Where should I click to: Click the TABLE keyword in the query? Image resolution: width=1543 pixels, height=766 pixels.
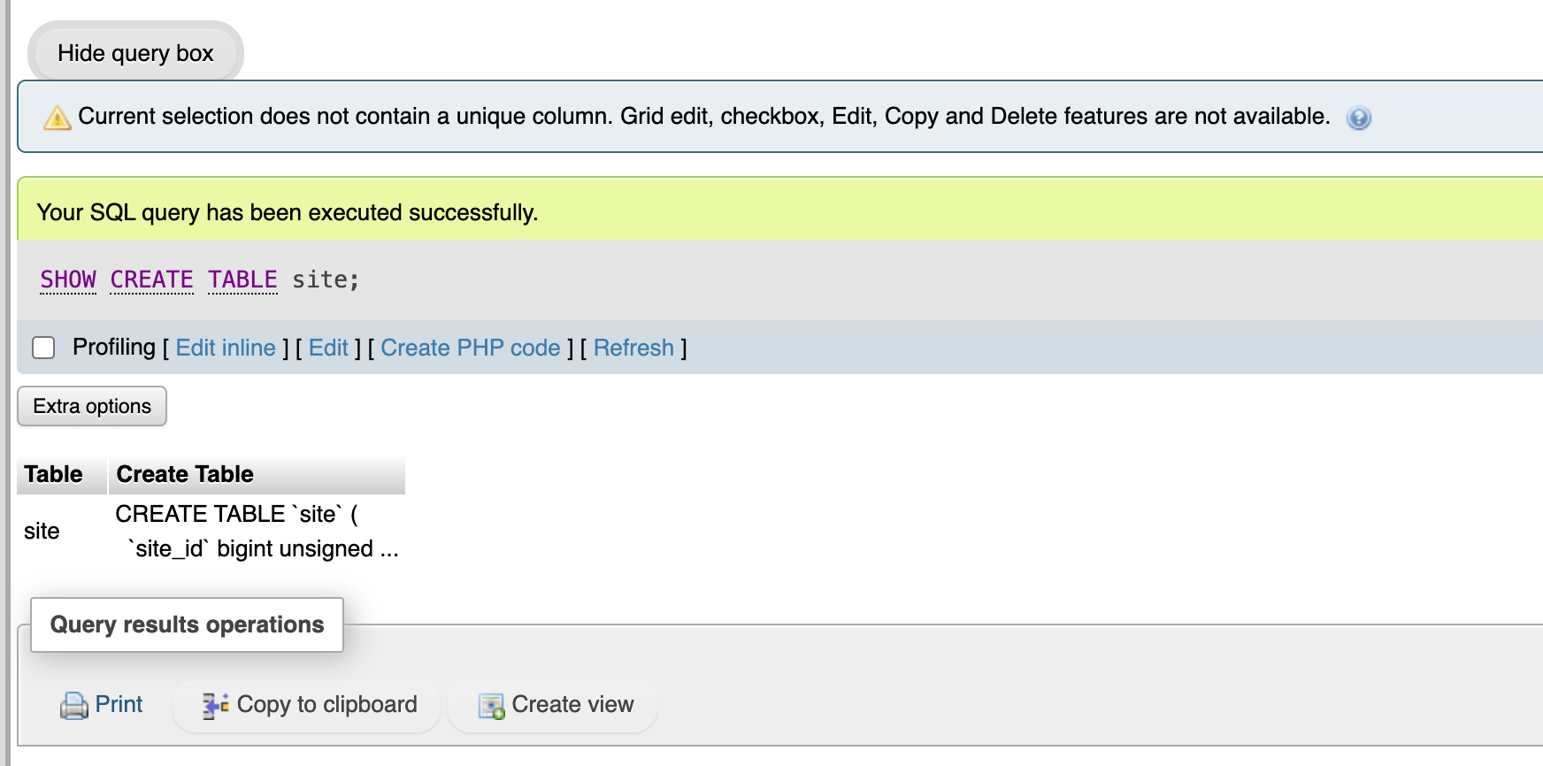[x=242, y=280]
